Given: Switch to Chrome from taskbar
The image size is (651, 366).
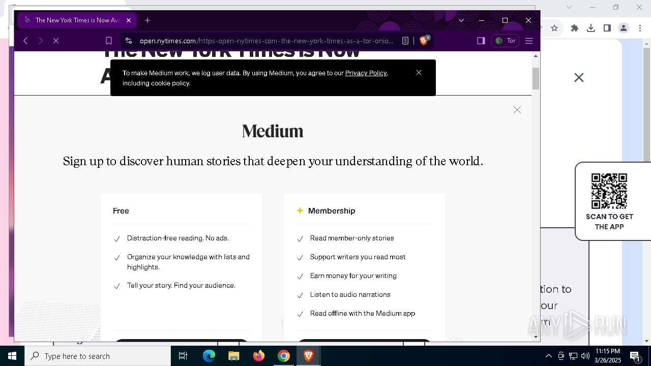Looking at the screenshot, I should 284,356.
